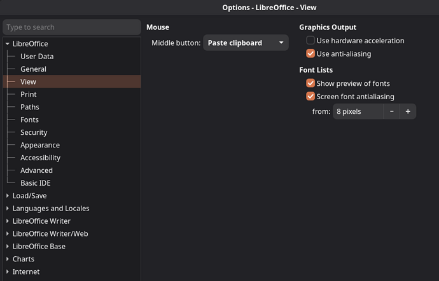This screenshot has width=439, height=281.
Task: Open the Advanced options page
Action: pos(36,170)
